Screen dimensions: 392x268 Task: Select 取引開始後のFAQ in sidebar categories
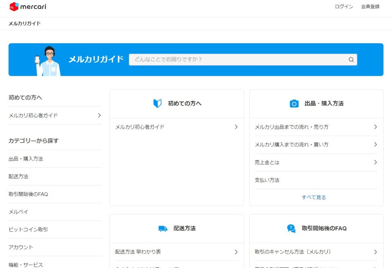tap(28, 194)
